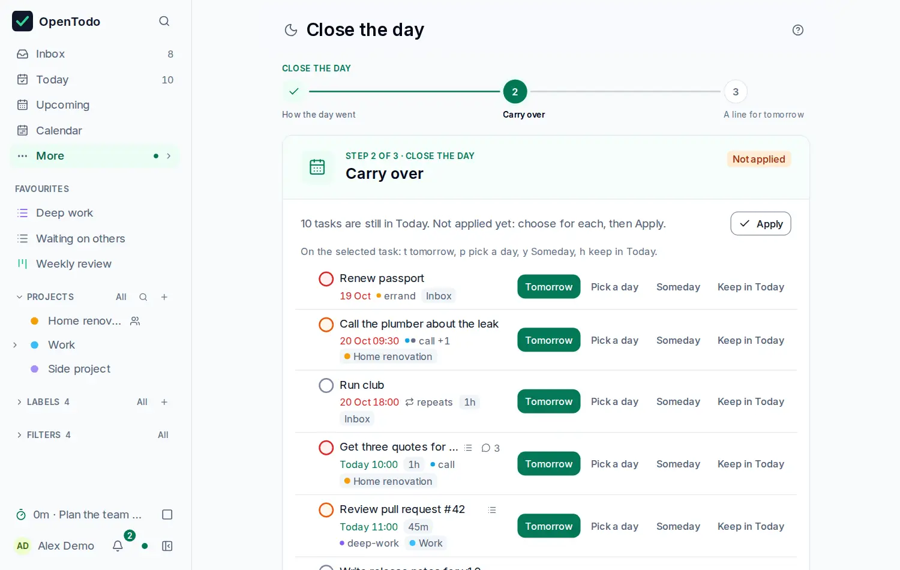Choose Someday for Renew passport

(x=678, y=287)
